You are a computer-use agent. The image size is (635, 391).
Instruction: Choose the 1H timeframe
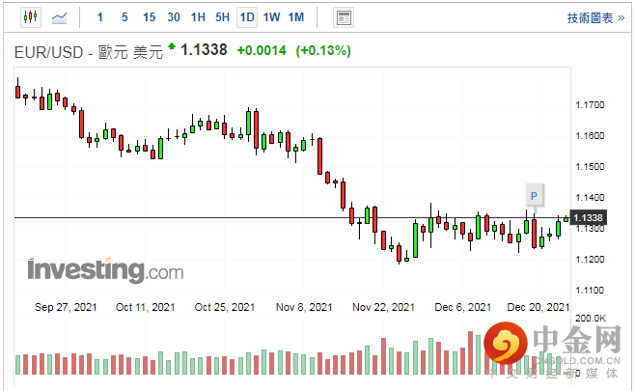(198, 17)
